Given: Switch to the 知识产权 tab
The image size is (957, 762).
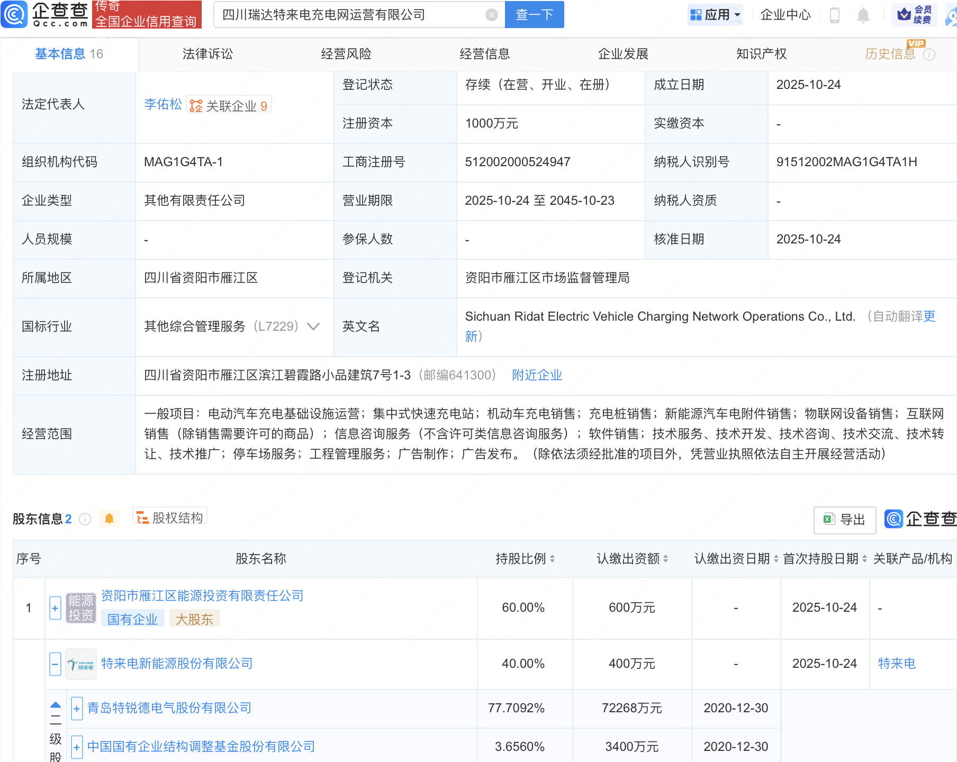Looking at the screenshot, I should [761, 54].
